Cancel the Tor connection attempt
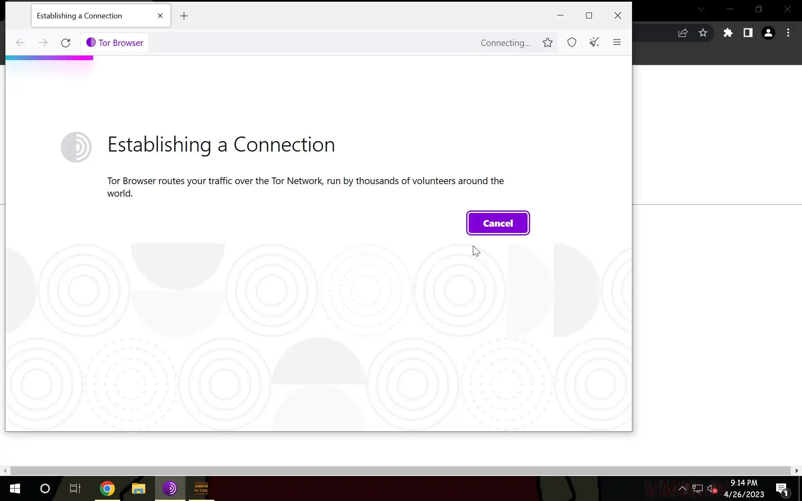This screenshot has width=802, height=501. 497,223
